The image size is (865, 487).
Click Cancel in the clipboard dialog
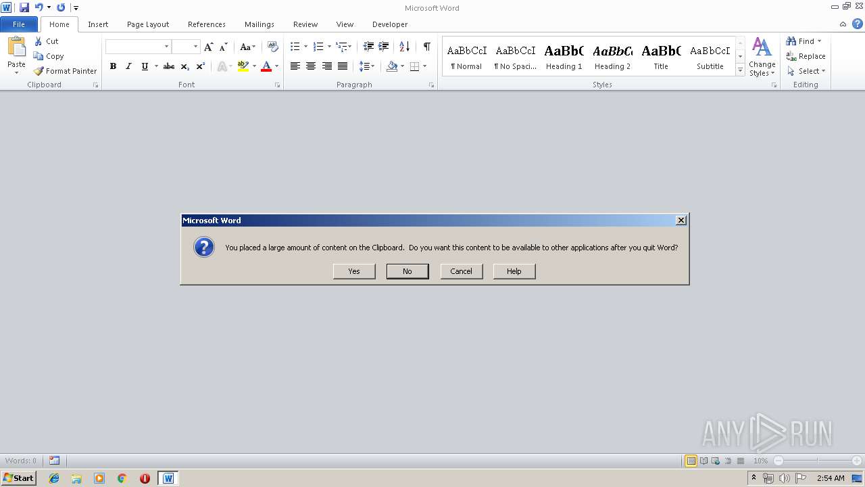coord(461,271)
